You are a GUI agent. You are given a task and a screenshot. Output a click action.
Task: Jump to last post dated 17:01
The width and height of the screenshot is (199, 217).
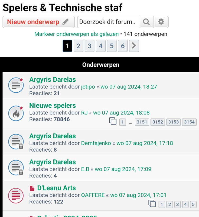coord(138,195)
